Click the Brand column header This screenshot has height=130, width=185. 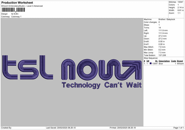(180, 61)
